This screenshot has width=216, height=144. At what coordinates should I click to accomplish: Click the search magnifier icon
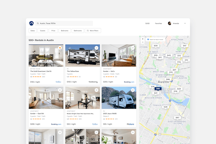pyautogui.click(x=38, y=23)
